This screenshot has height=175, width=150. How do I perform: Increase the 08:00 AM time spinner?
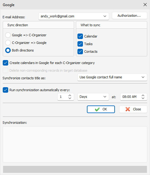coord(143,95)
